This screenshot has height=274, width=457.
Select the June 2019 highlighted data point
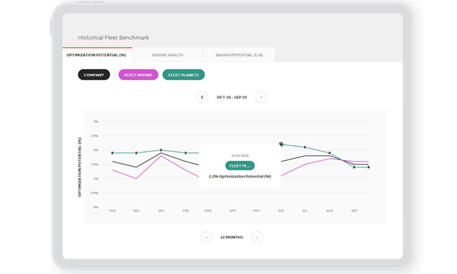click(x=281, y=144)
